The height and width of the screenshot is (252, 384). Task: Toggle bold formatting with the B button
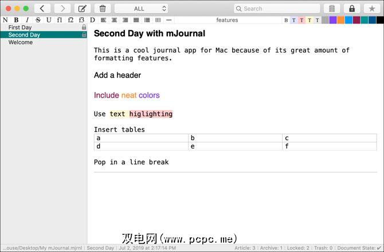click(16, 20)
